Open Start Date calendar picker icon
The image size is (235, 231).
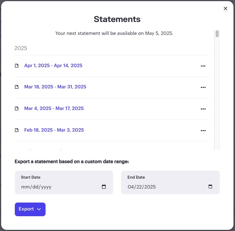pyautogui.click(x=104, y=187)
